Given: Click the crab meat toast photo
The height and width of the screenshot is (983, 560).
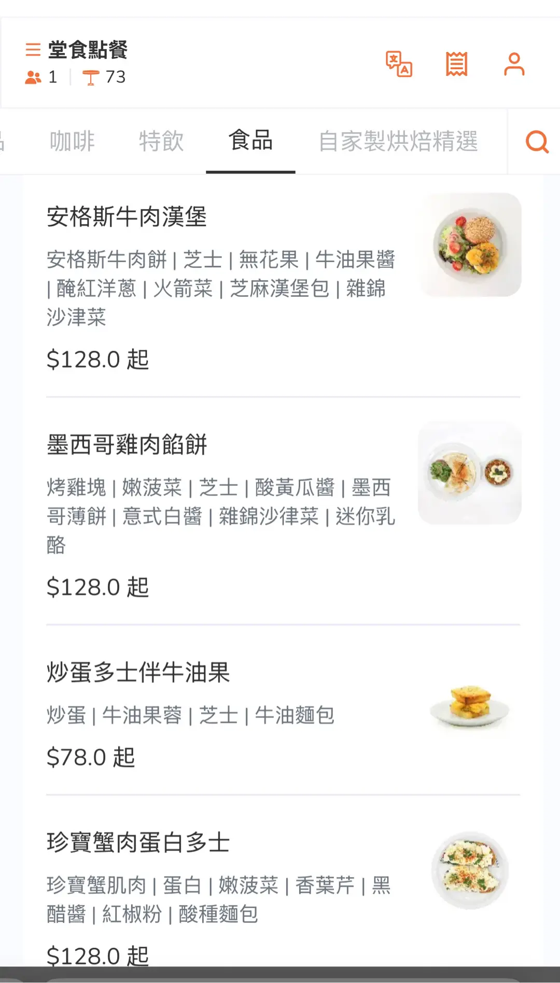Looking at the screenshot, I should (x=470, y=870).
